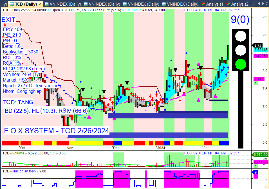Click the ROA: 1% text
This screenshot has width=269, height=189.
12,63
